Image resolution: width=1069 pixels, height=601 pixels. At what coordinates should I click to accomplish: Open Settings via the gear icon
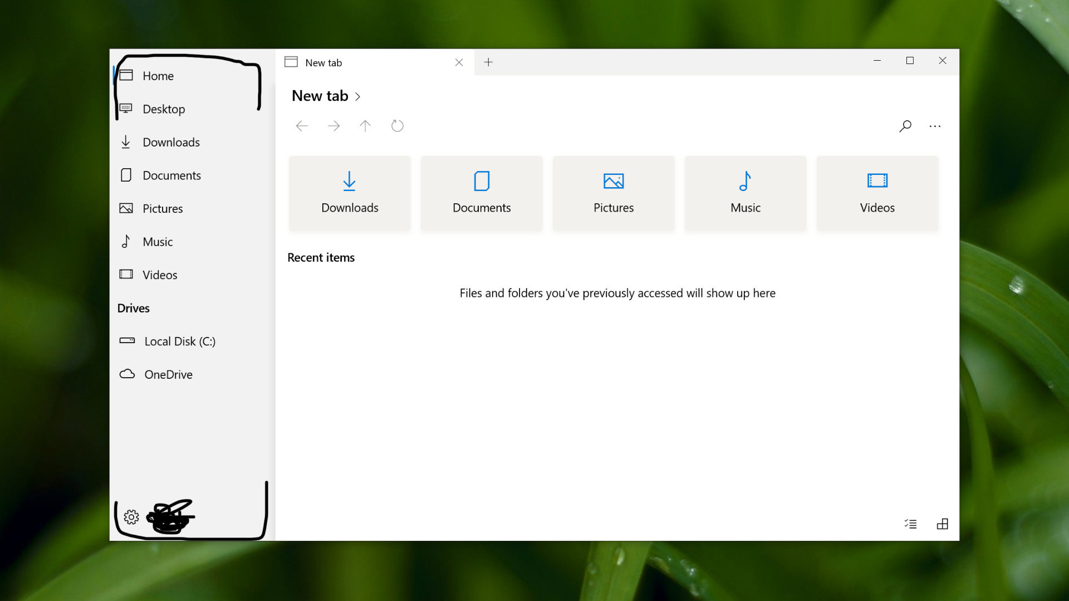click(x=131, y=516)
